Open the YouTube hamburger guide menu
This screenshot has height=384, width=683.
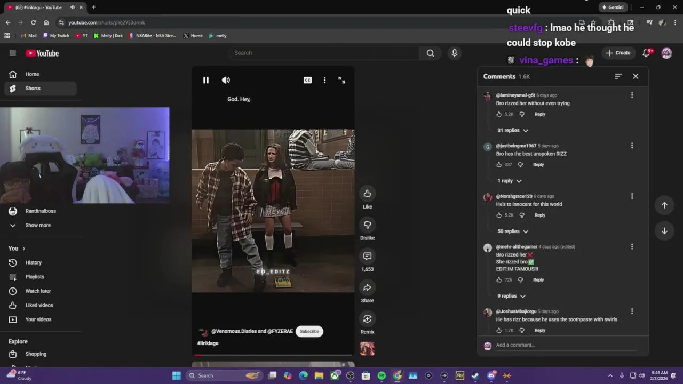coord(13,53)
